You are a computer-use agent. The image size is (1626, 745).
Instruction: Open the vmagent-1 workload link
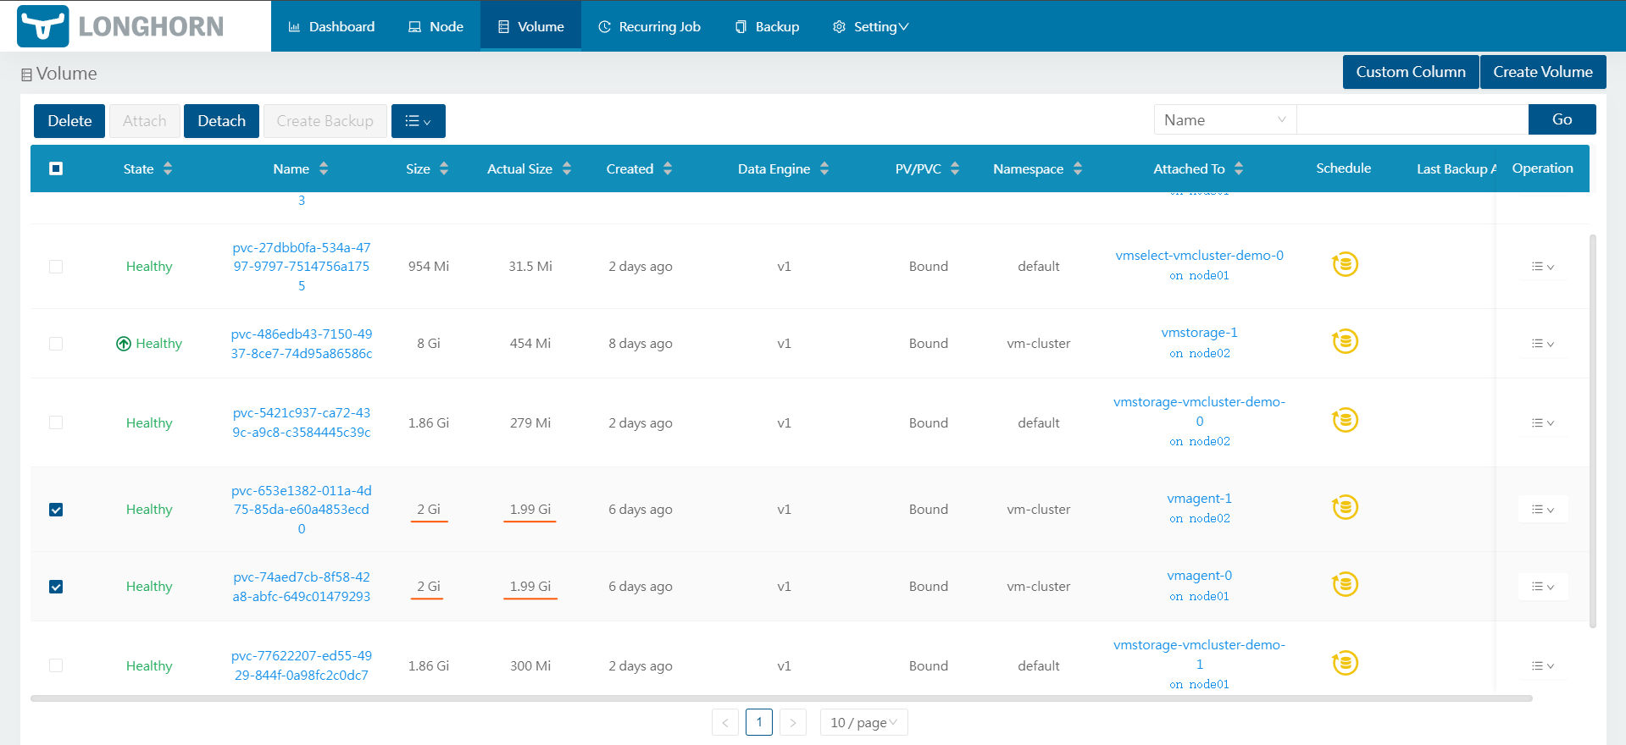point(1199,499)
